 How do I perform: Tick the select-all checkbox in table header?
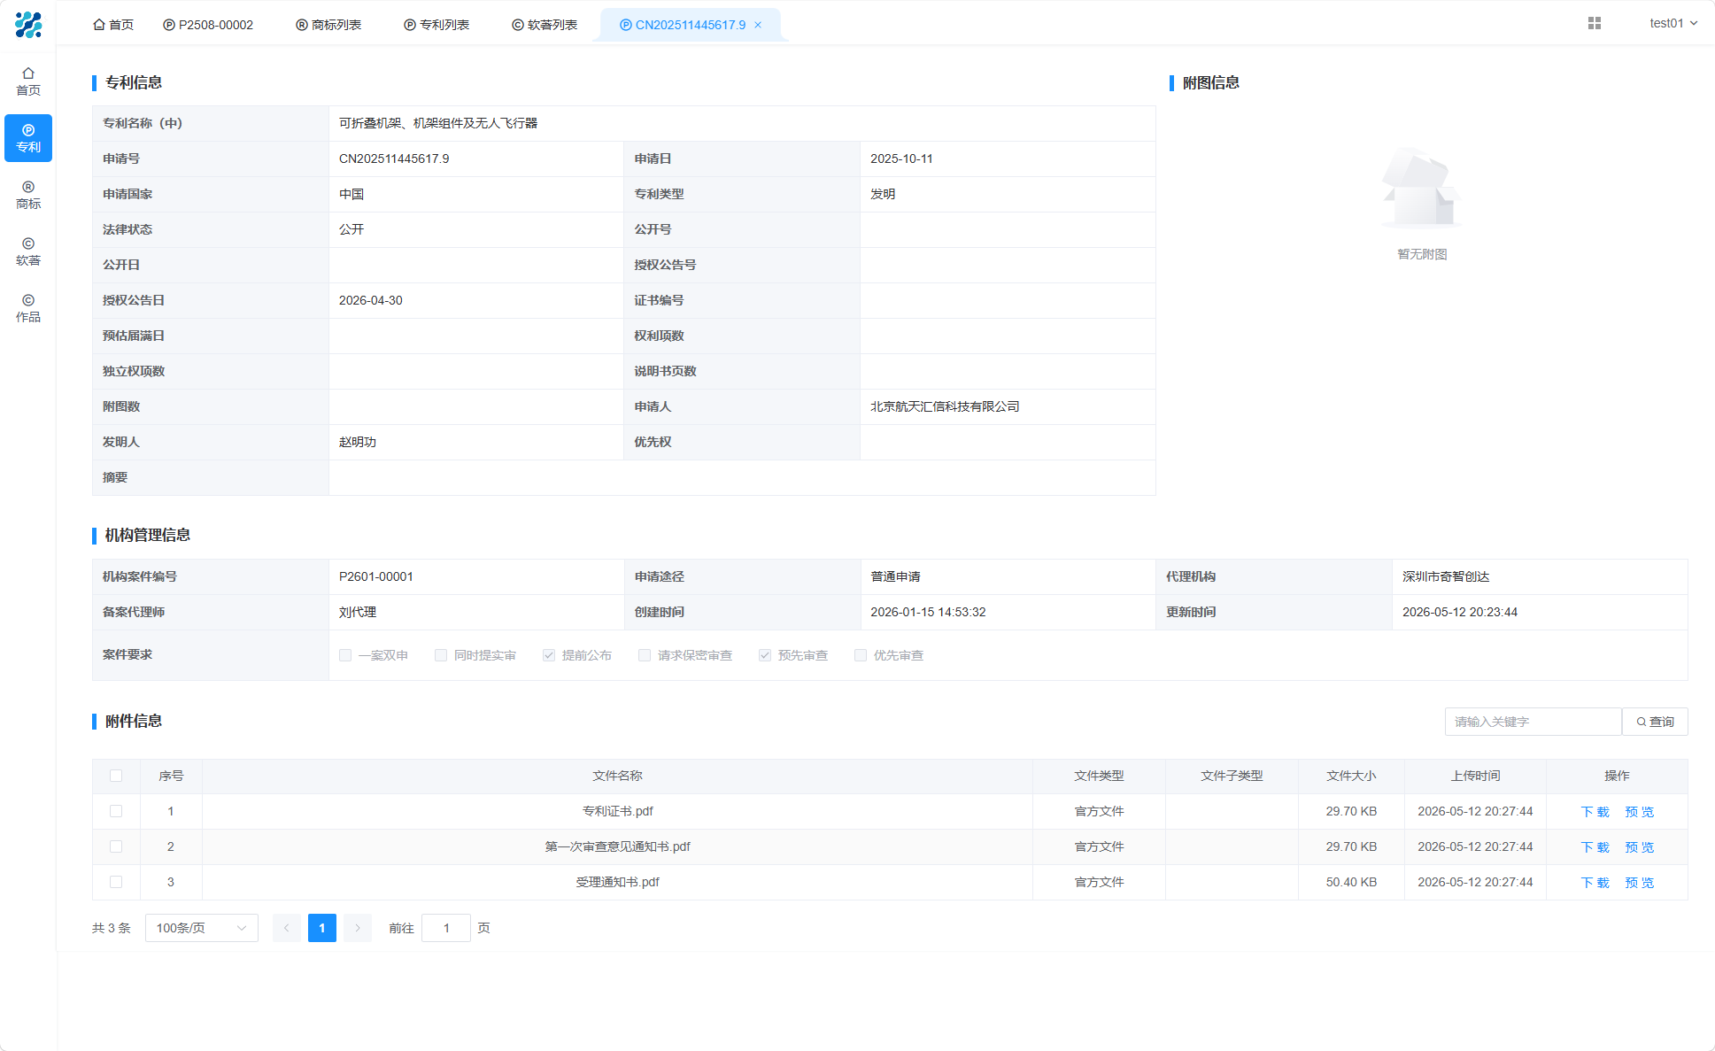[x=116, y=776]
